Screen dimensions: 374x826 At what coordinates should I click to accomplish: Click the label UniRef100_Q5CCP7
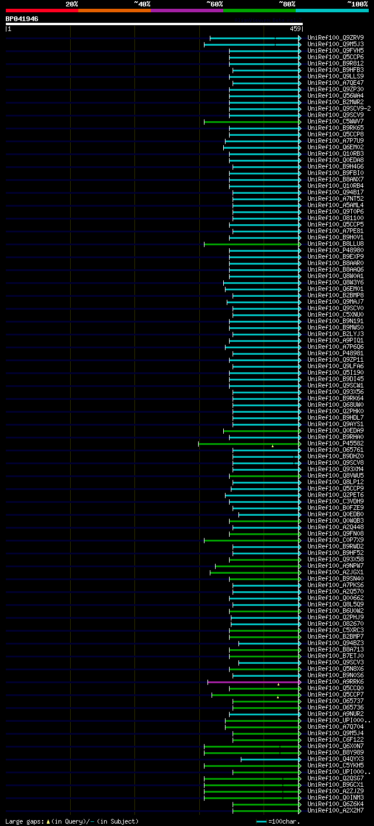(335, 694)
